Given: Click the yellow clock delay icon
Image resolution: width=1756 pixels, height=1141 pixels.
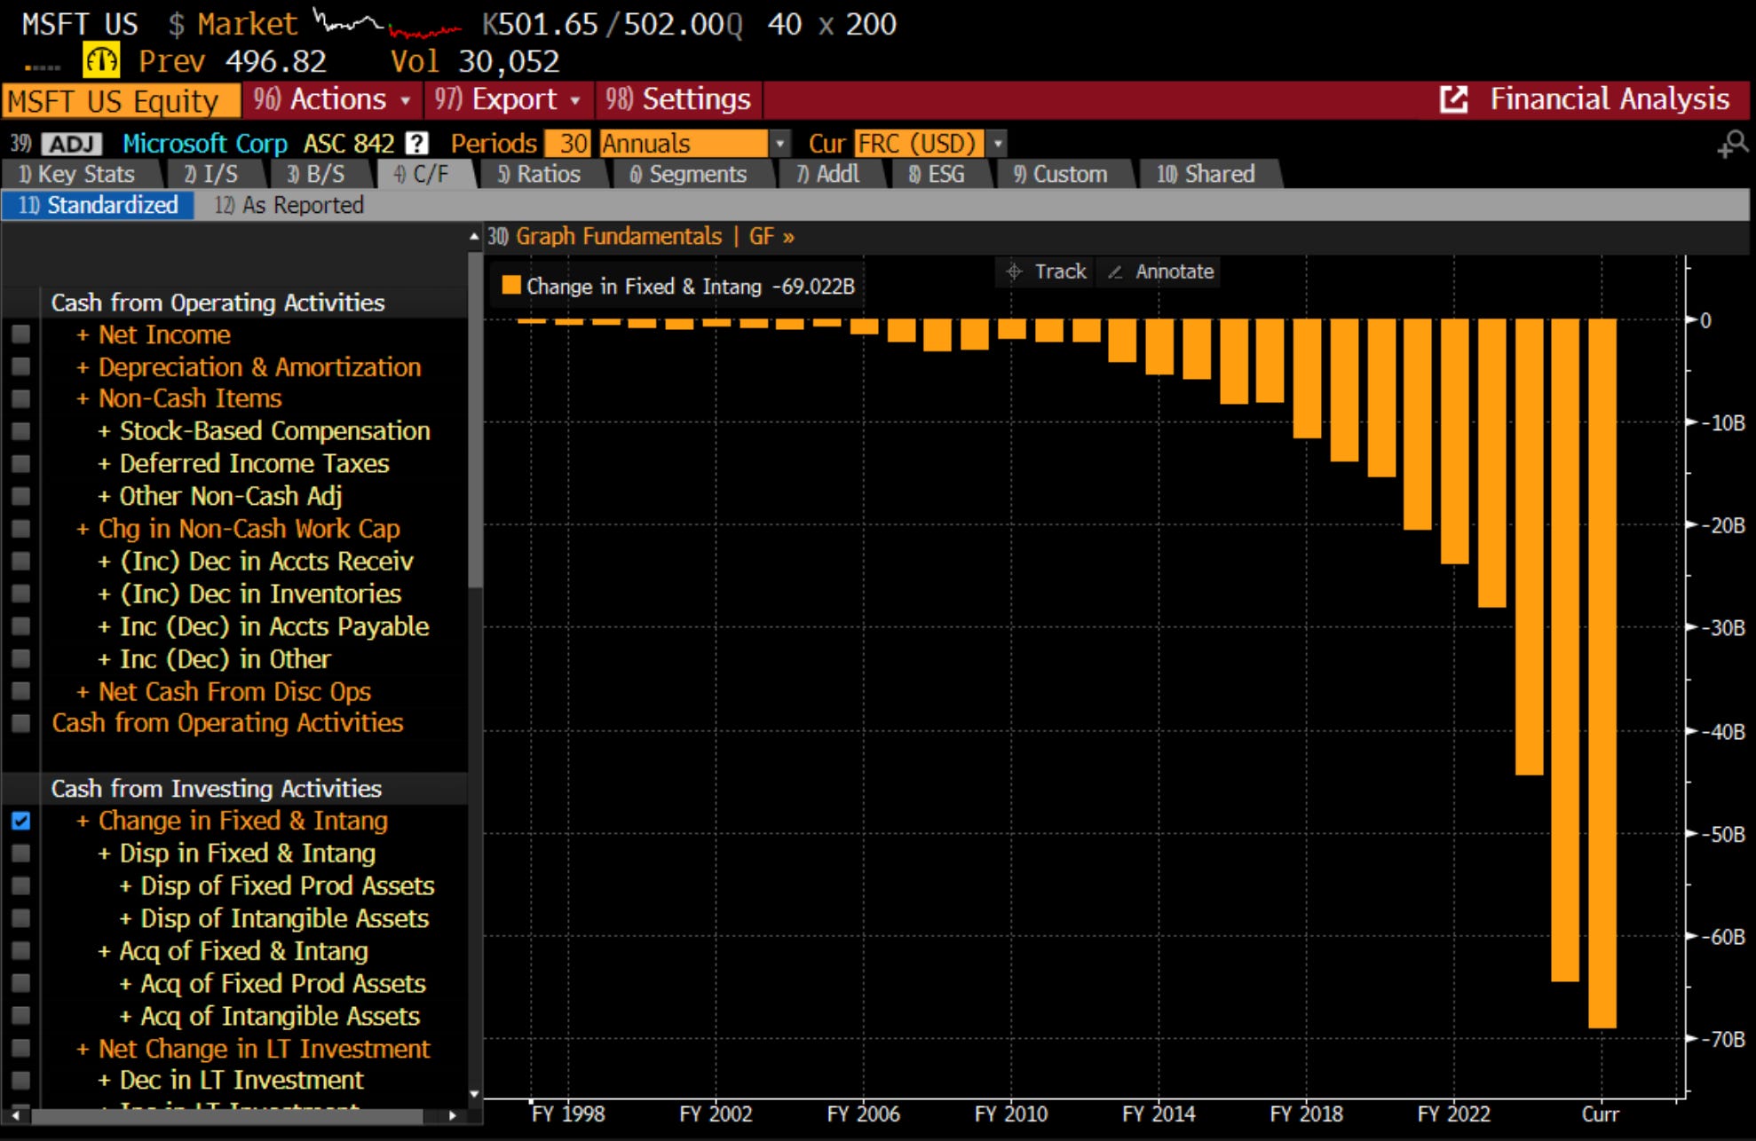Looking at the screenshot, I should coord(100,61).
